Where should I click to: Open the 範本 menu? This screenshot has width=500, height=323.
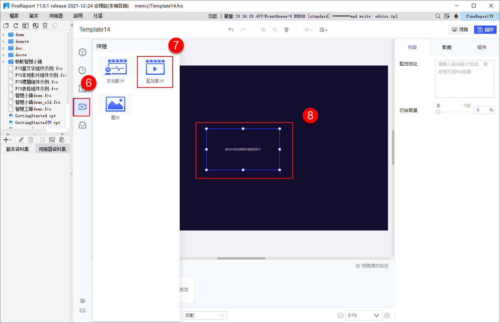click(x=34, y=16)
